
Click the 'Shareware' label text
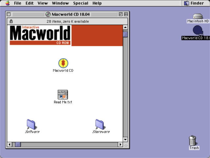(101, 132)
